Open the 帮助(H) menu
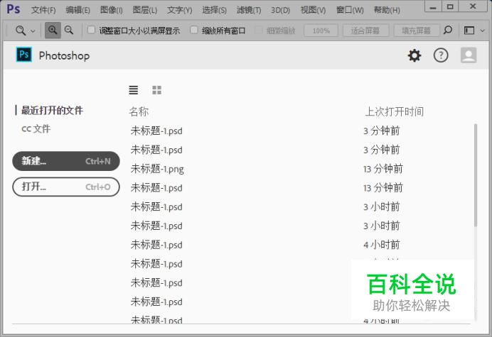This screenshot has height=337, width=492. 387,11
